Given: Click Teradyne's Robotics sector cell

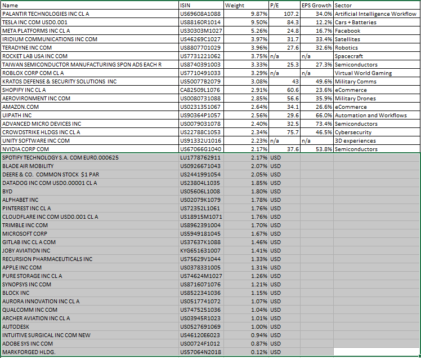Looking at the screenshot, I should click(377, 47).
